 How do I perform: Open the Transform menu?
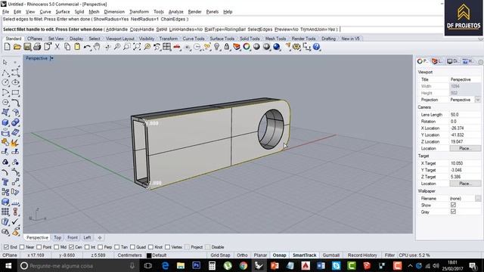point(139,12)
